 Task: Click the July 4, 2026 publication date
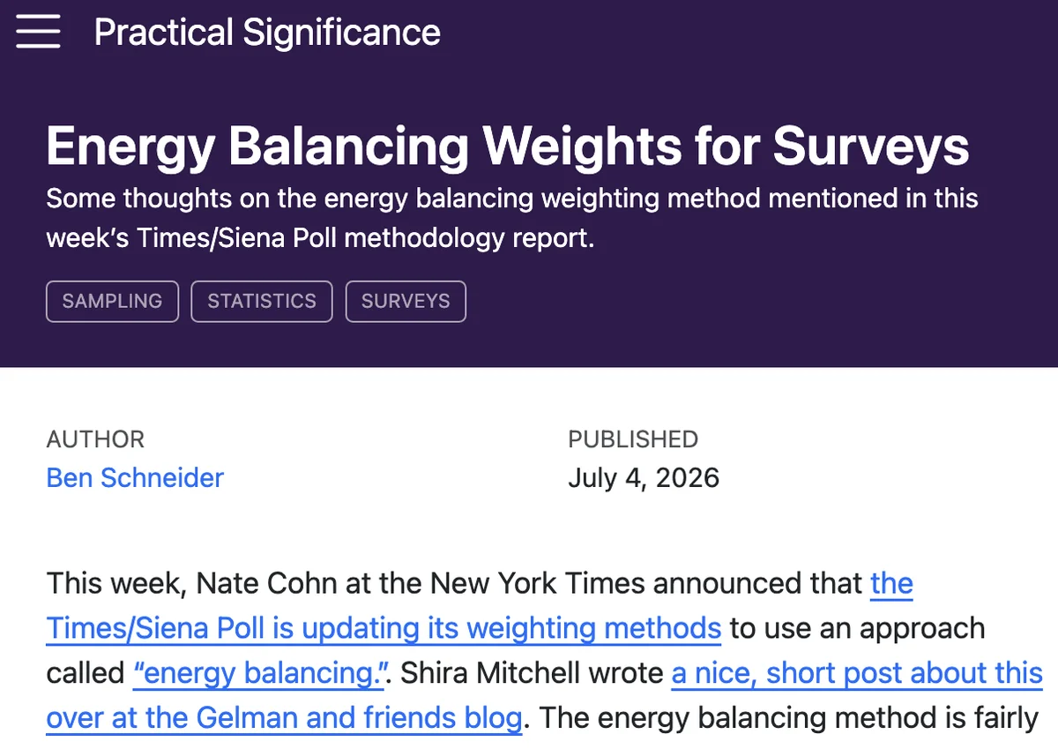point(644,477)
